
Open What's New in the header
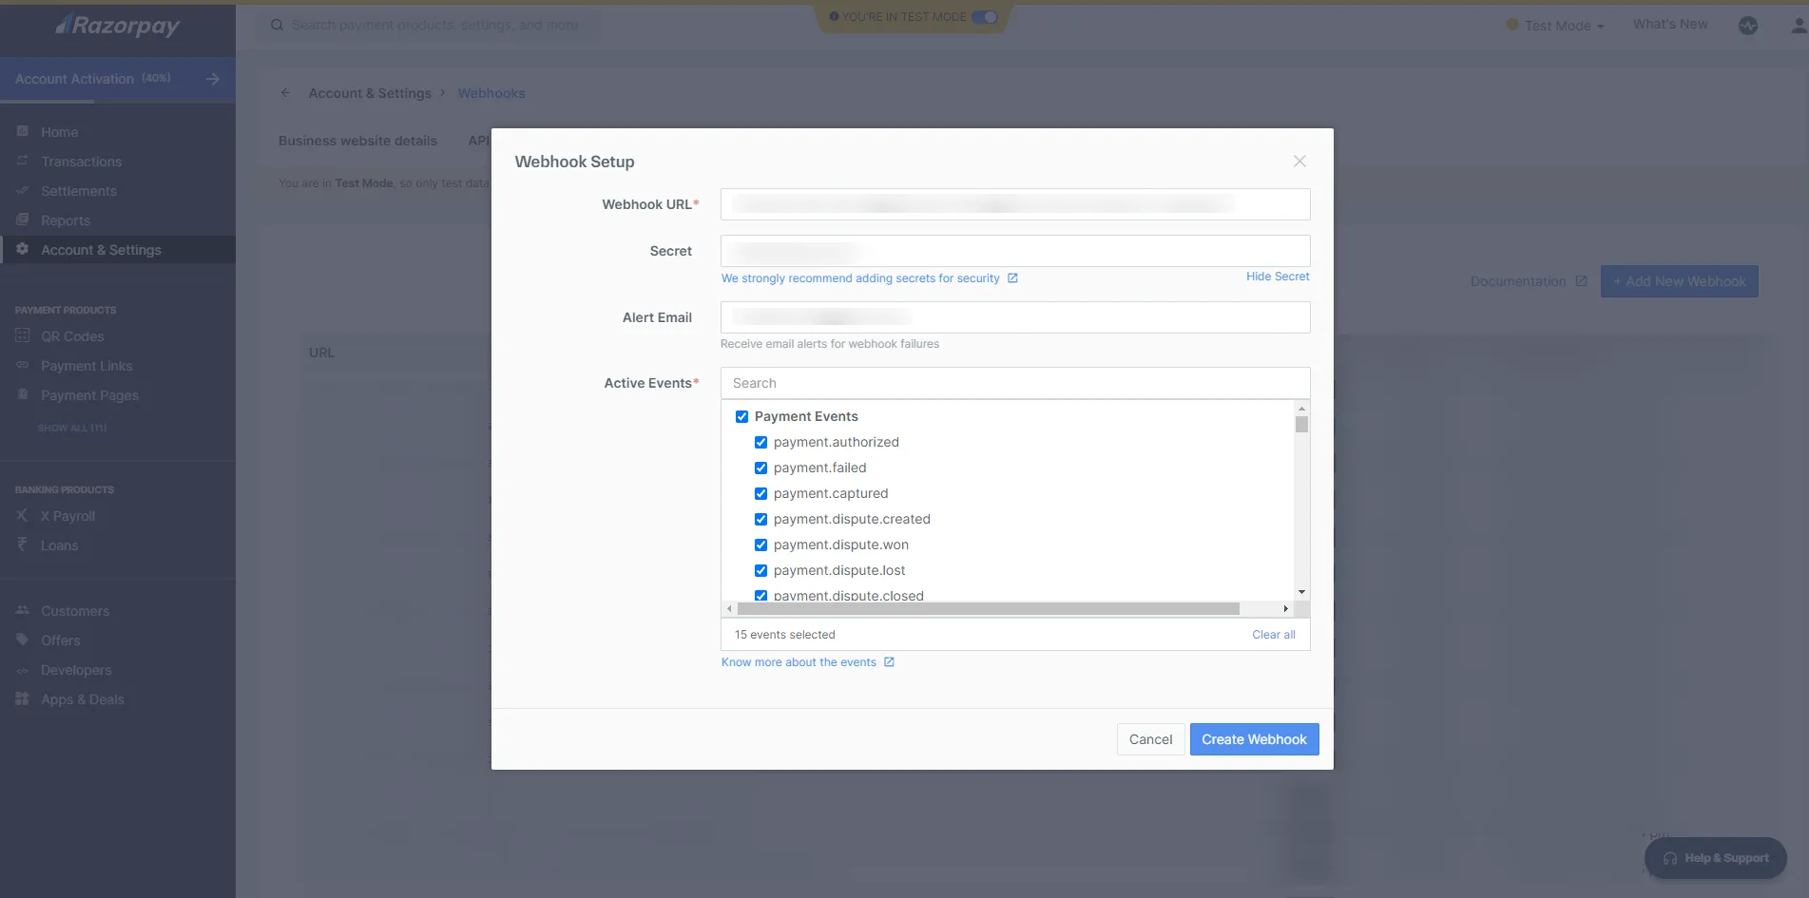[1670, 25]
